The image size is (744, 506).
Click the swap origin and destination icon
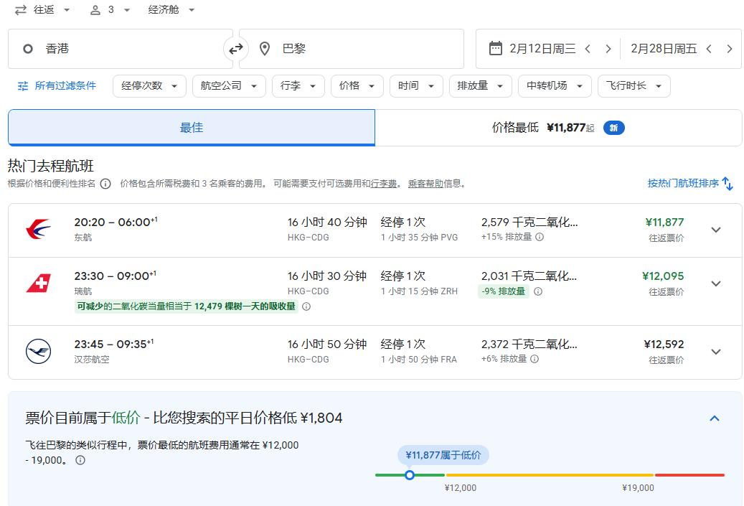tap(236, 49)
